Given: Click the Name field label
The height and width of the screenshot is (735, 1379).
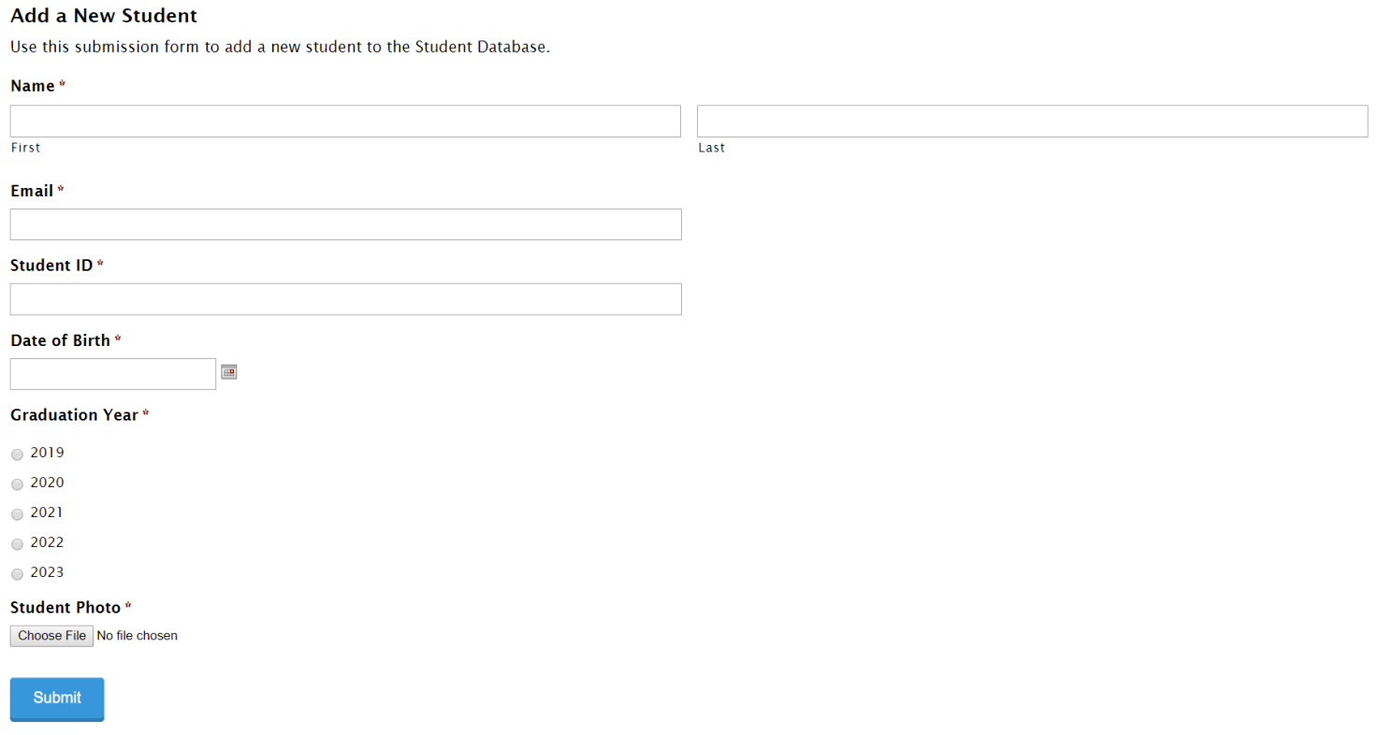Looking at the screenshot, I should coord(31,85).
